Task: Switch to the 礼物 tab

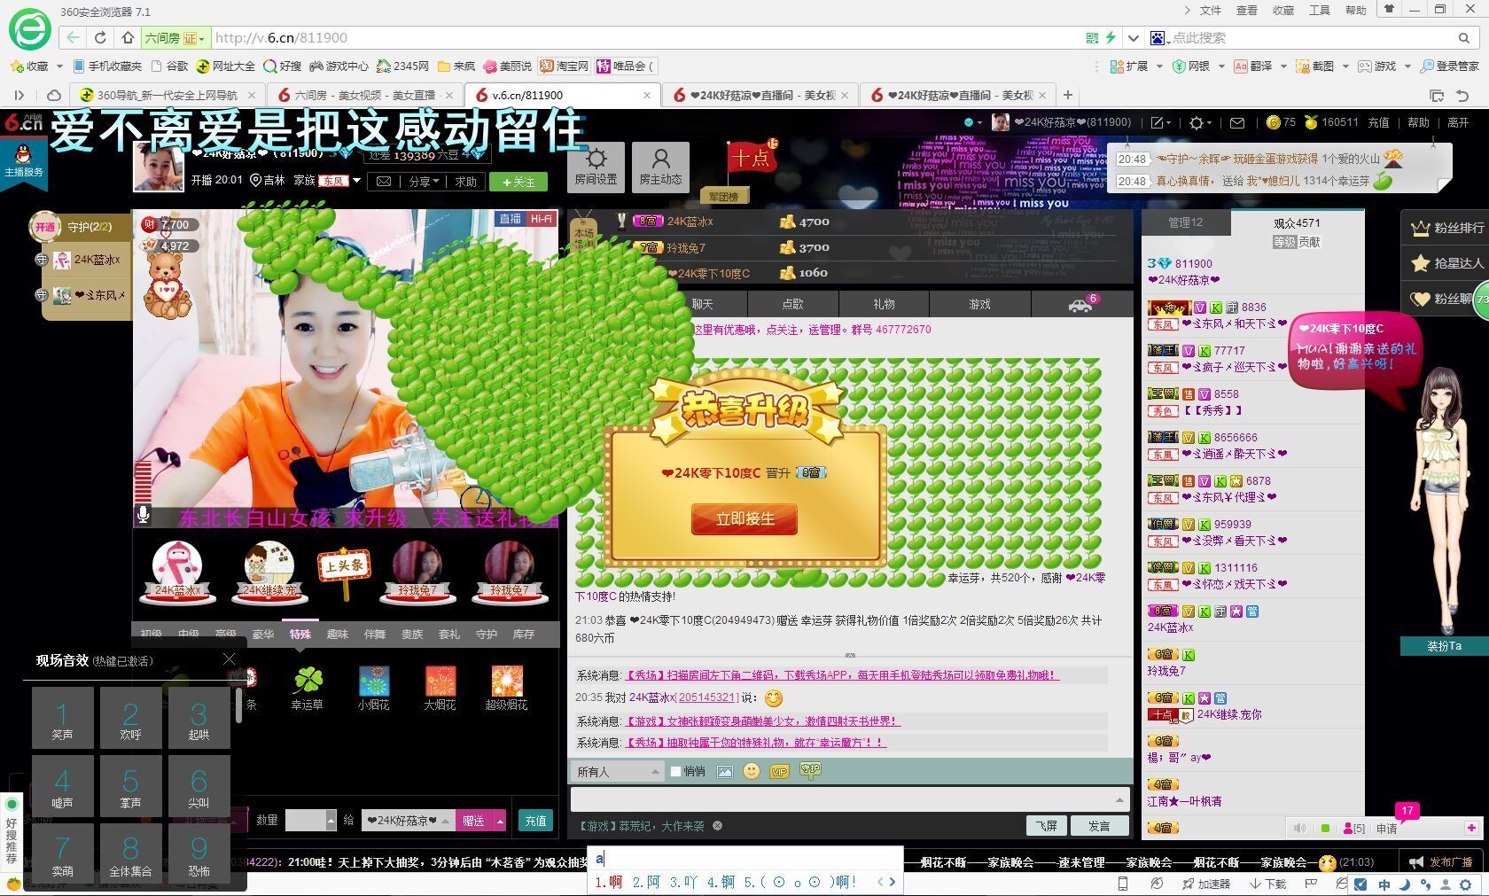Action: point(884,304)
